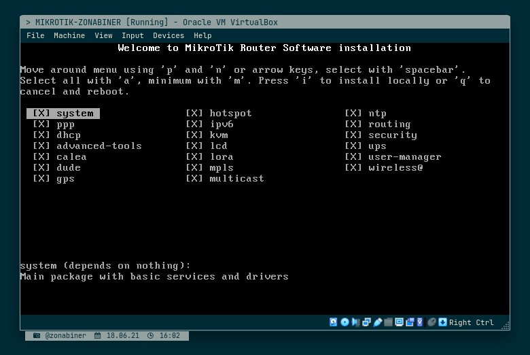Click the audio speaker status icon

click(355, 322)
